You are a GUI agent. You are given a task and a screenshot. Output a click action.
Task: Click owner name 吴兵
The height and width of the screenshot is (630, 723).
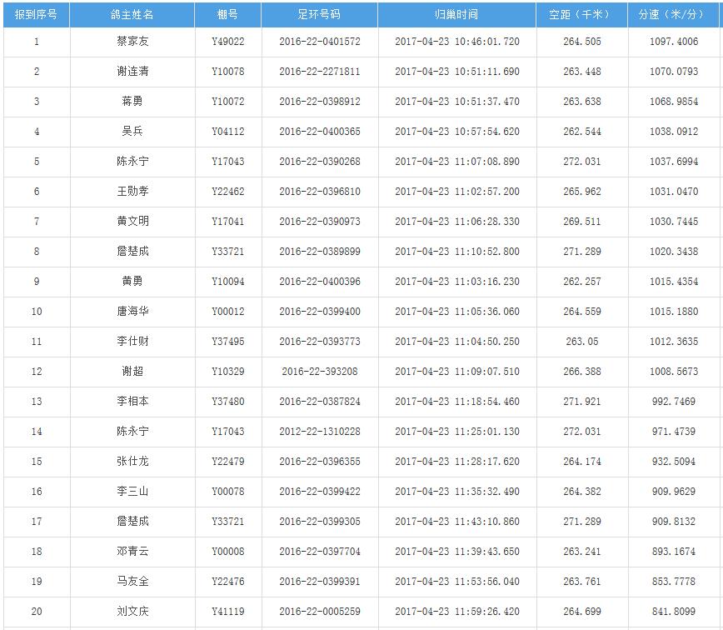132,132
